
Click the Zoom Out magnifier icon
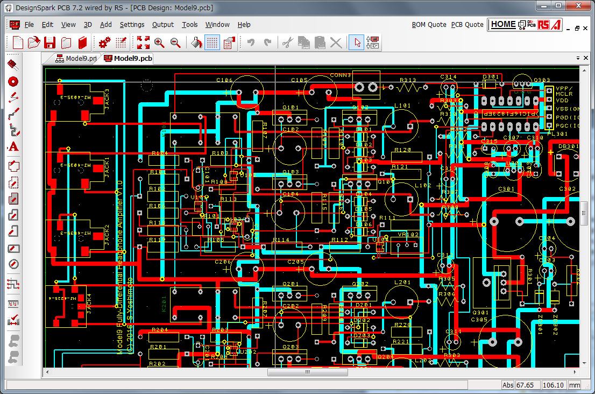[x=175, y=43]
